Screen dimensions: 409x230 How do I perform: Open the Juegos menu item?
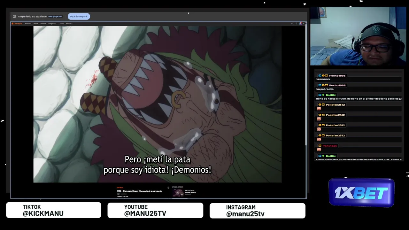click(62, 24)
